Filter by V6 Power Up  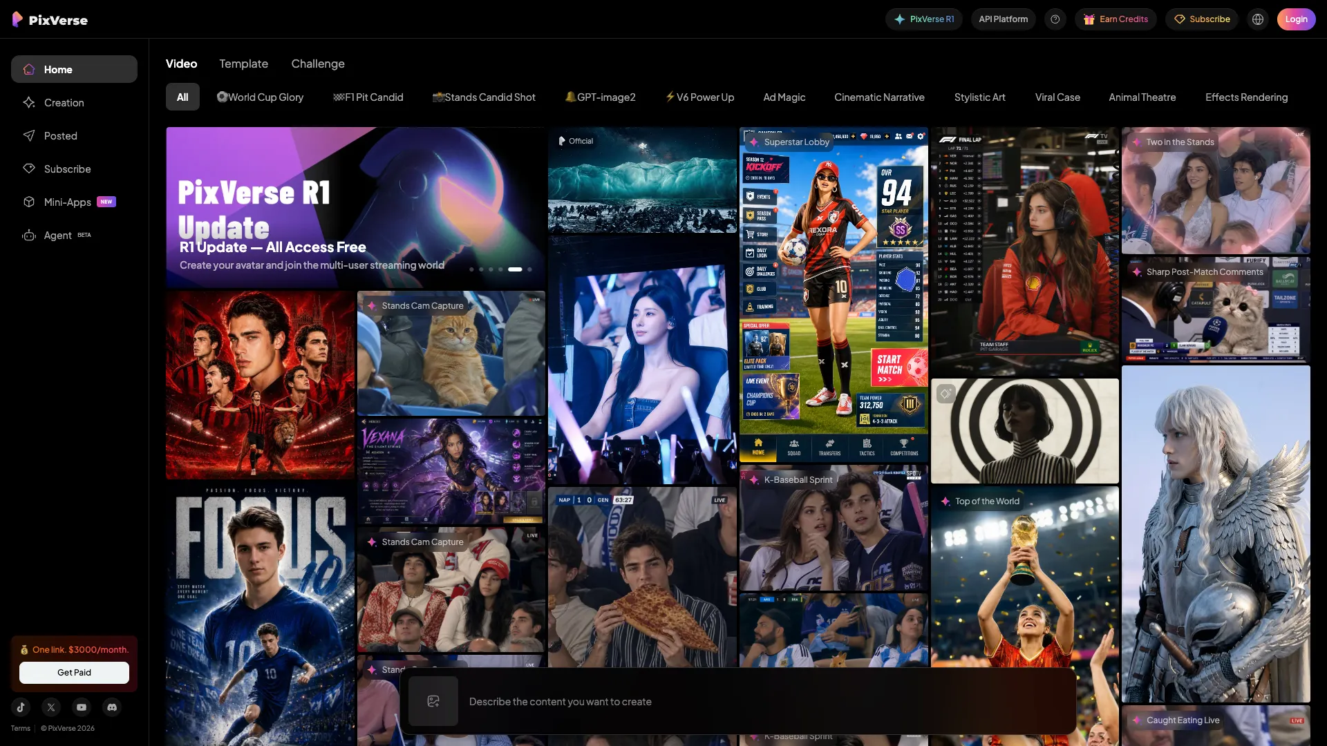pos(699,97)
